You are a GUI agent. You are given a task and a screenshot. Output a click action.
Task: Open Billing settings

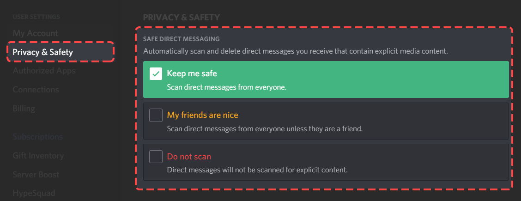tap(24, 109)
